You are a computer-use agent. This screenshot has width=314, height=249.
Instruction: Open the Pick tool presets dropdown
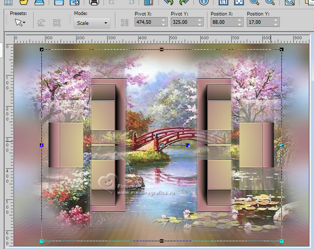[20, 22]
